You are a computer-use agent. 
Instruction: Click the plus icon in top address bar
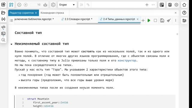pyautogui.click(x=147, y=5)
